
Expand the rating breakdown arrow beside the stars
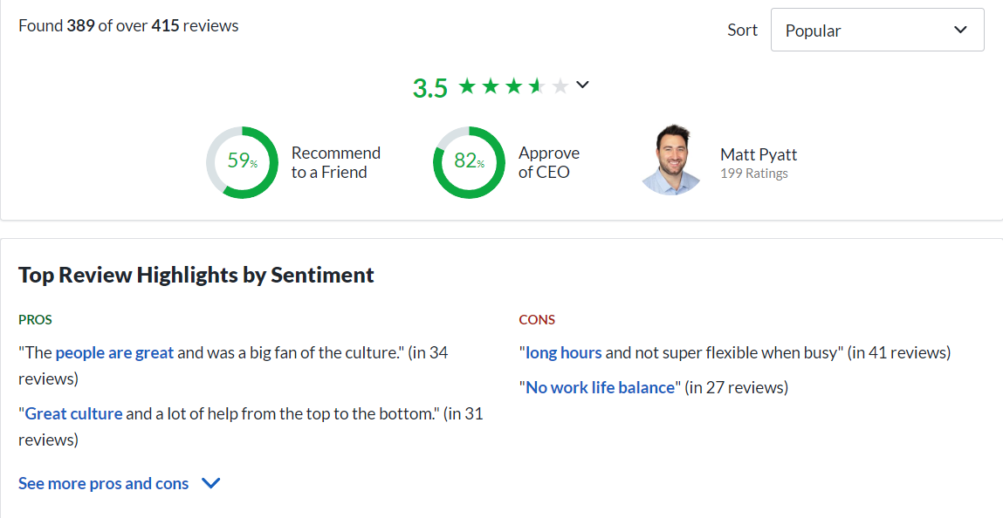tap(583, 85)
